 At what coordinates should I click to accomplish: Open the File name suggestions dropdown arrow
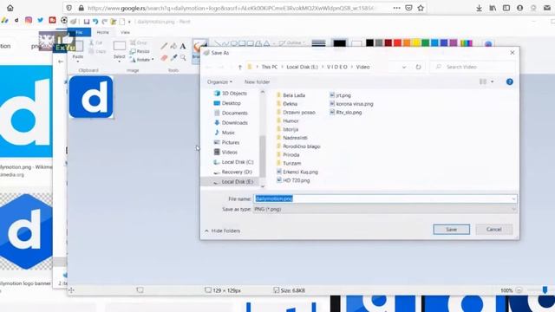(513, 198)
